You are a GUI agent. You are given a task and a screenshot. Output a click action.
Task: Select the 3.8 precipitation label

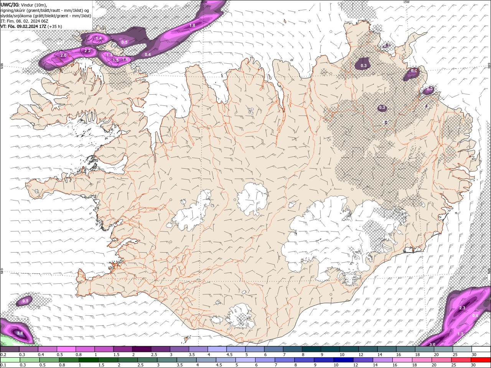[x=20, y=333]
